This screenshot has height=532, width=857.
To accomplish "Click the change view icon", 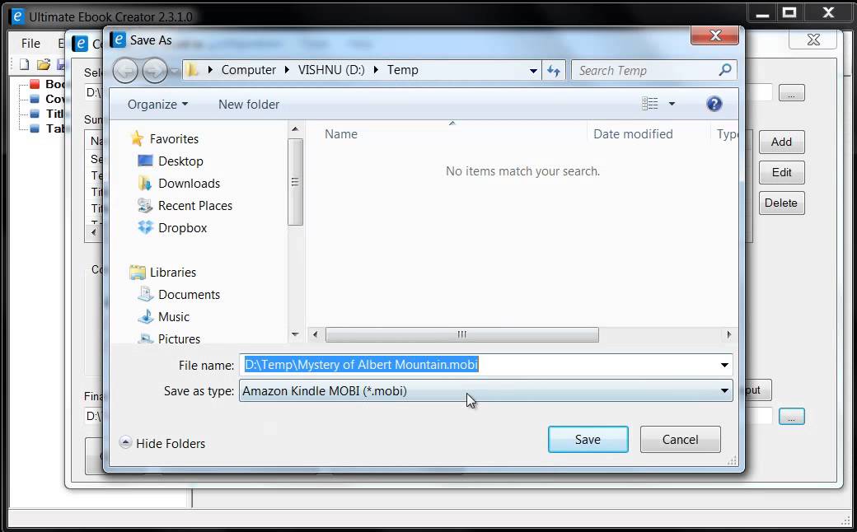I will (650, 104).
